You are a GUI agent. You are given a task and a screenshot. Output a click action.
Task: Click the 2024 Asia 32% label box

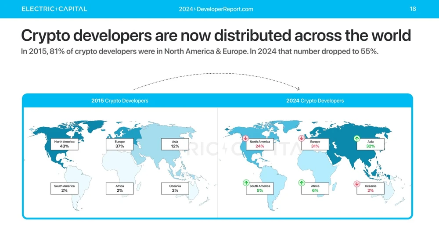[x=371, y=144]
